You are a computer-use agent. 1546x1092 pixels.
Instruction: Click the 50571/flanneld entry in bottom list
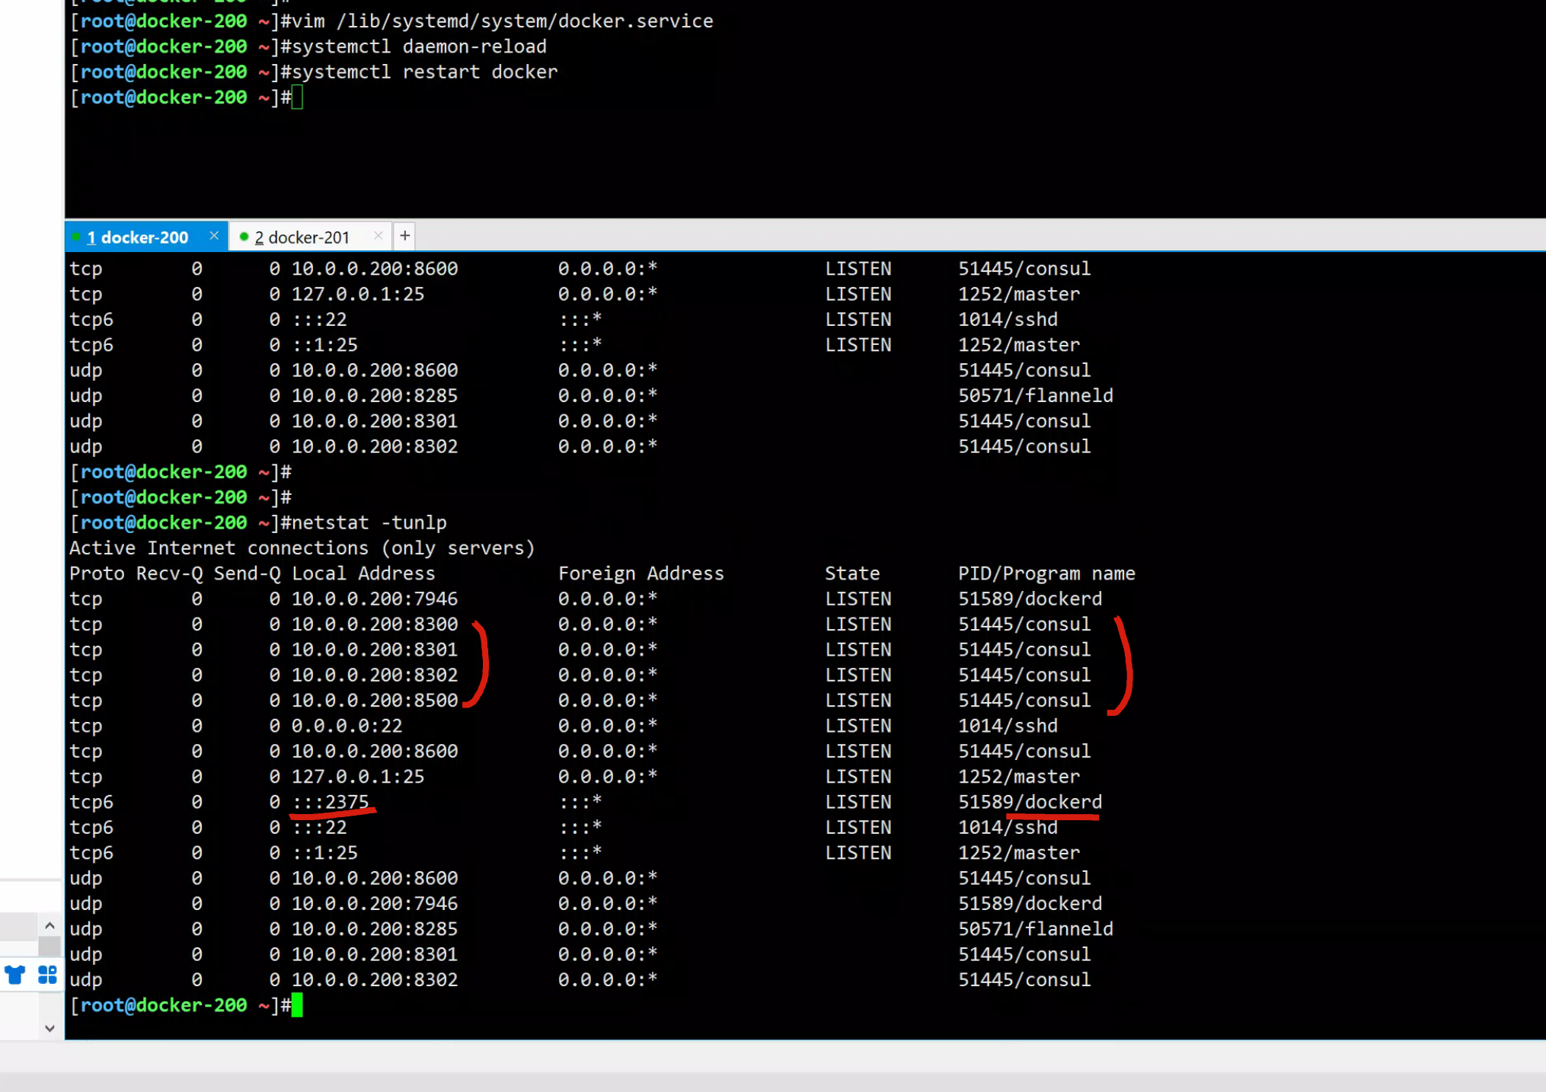point(1035,929)
